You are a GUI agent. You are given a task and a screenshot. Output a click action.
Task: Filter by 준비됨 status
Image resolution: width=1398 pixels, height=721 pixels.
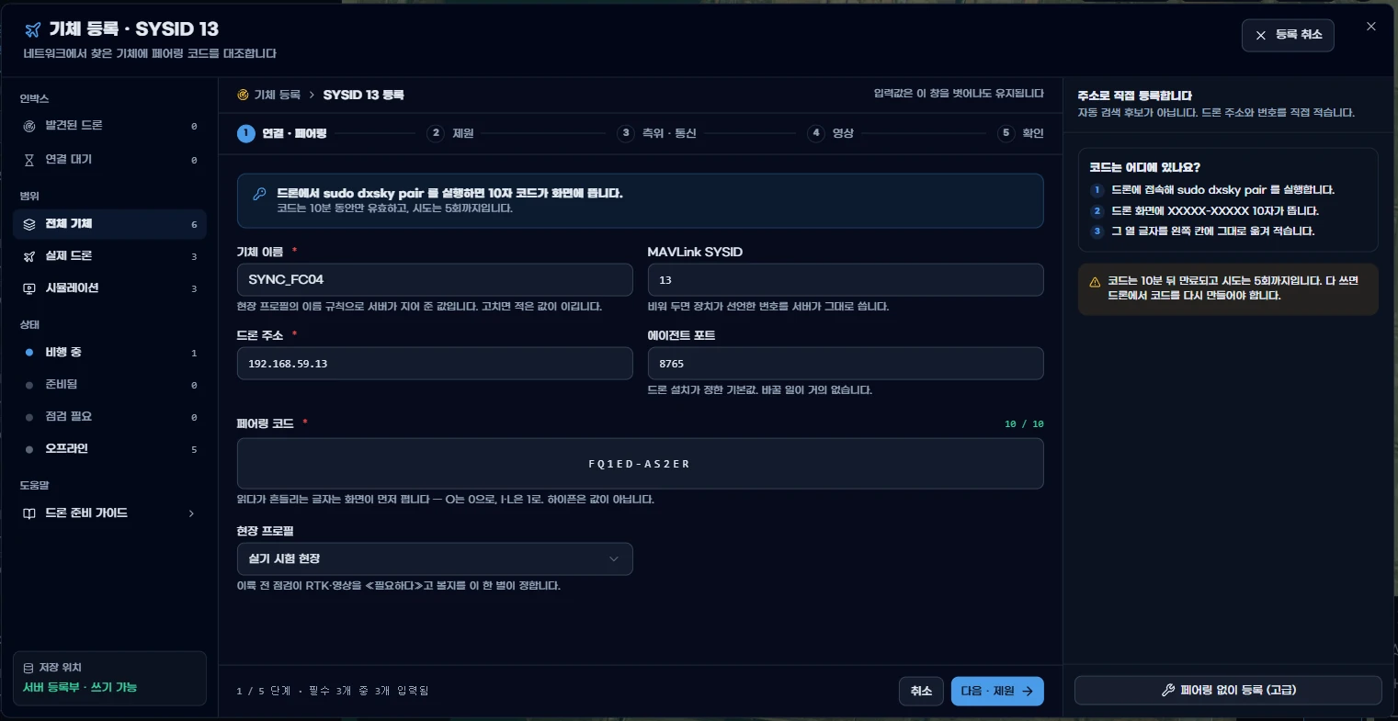click(x=110, y=385)
